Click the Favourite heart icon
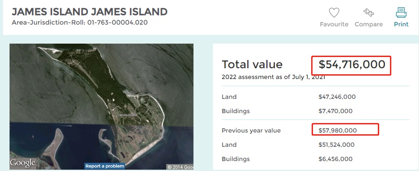This screenshot has width=419, height=171. pyautogui.click(x=334, y=13)
